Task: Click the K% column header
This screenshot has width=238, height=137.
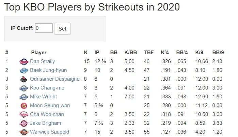Action: (x=165, y=53)
